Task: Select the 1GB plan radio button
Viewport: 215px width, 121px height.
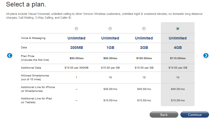Action: (x=110, y=29)
